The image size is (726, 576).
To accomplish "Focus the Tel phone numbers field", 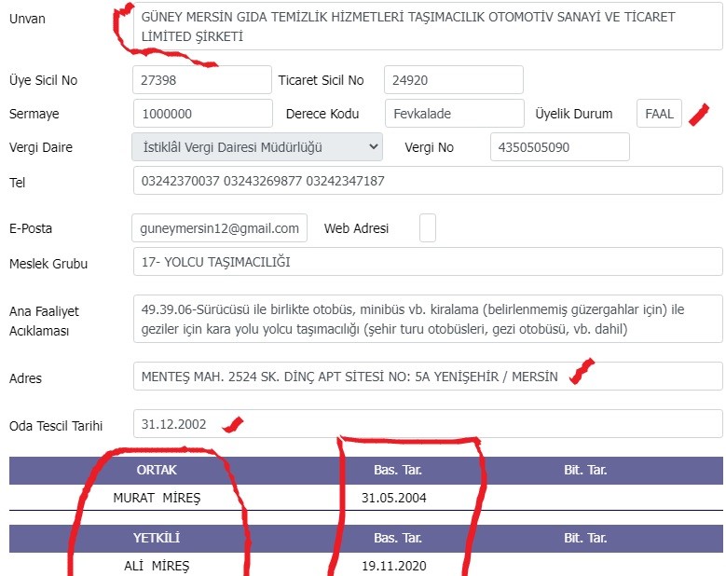I will coord(428,181).
